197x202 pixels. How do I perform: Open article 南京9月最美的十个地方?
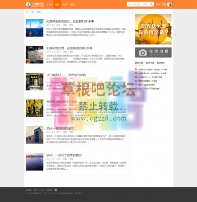click(x=62, y=102)
